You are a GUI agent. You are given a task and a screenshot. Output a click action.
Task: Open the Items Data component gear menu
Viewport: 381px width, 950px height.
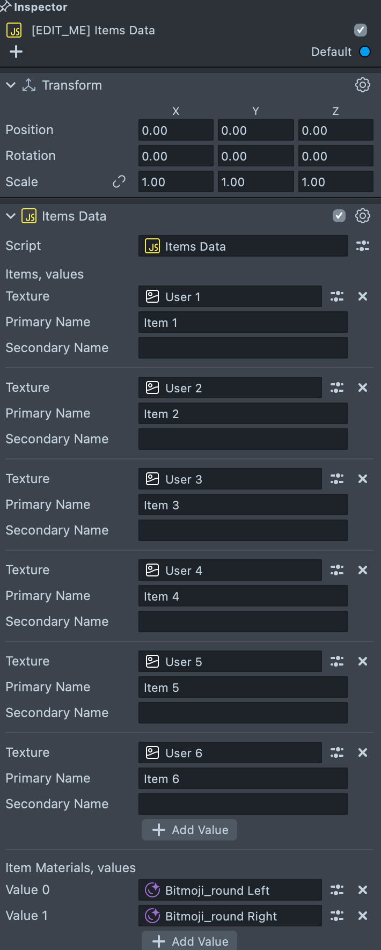pyautogui.click(x=363, y=216)
